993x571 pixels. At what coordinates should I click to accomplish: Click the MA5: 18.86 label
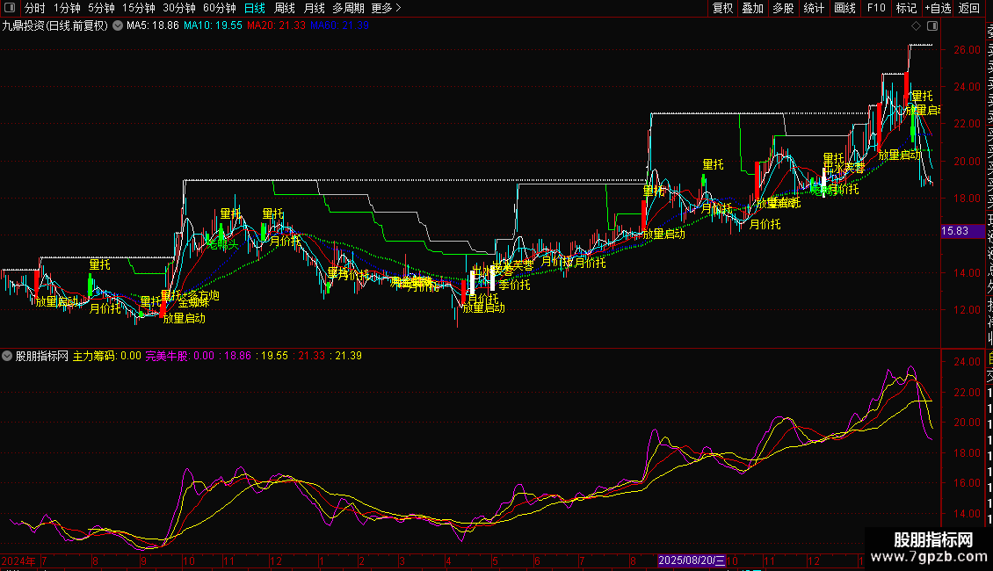(x=153, y=26)
